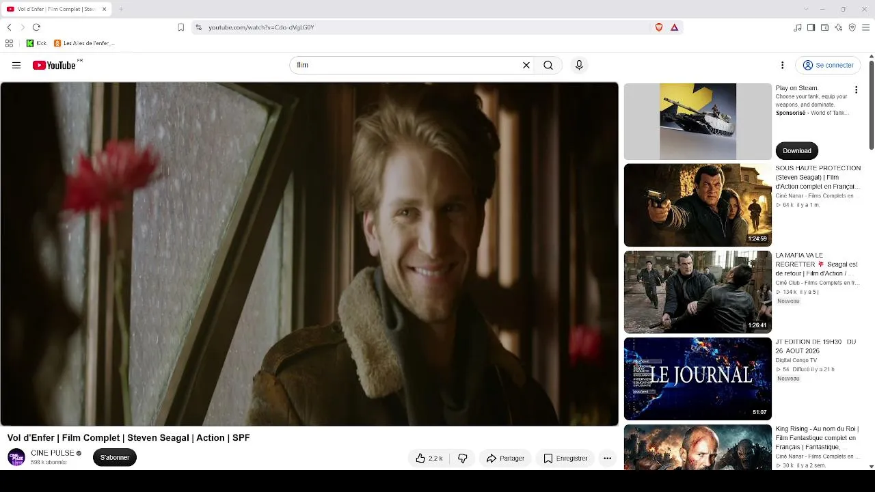Open the Brave Wallet icon
Screen dimensions: 875x492
[824, 27]
